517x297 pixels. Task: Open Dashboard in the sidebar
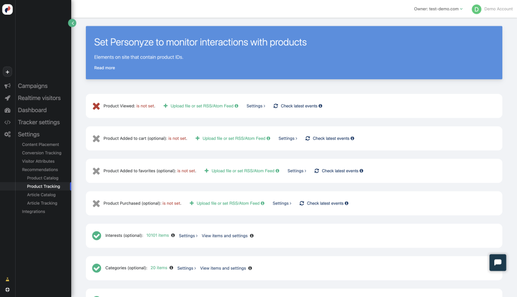click(x=32, y=110)
